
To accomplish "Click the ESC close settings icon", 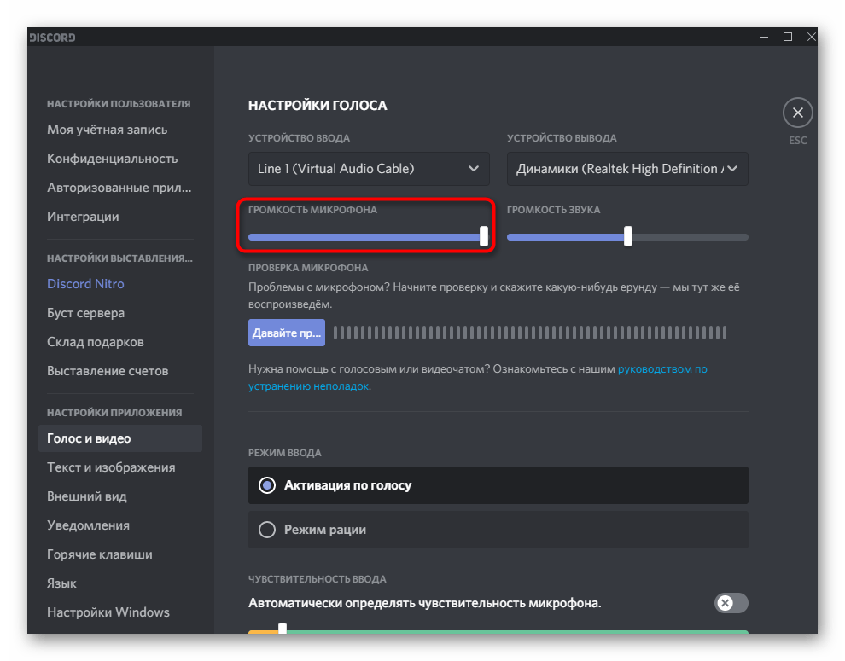I will click(797, 113).
